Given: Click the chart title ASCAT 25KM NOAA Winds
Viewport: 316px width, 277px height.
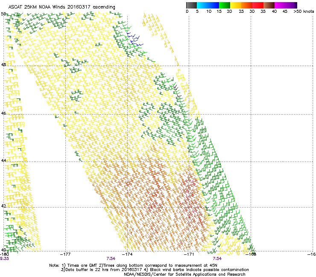Looking at the screenshot, I should tap(37, 7).
